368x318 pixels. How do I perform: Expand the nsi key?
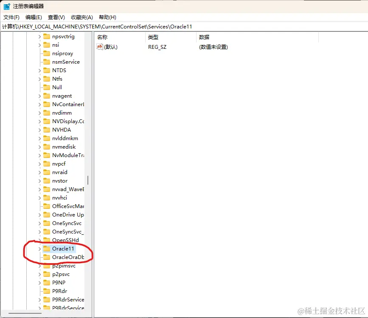(x=39, y=45)
